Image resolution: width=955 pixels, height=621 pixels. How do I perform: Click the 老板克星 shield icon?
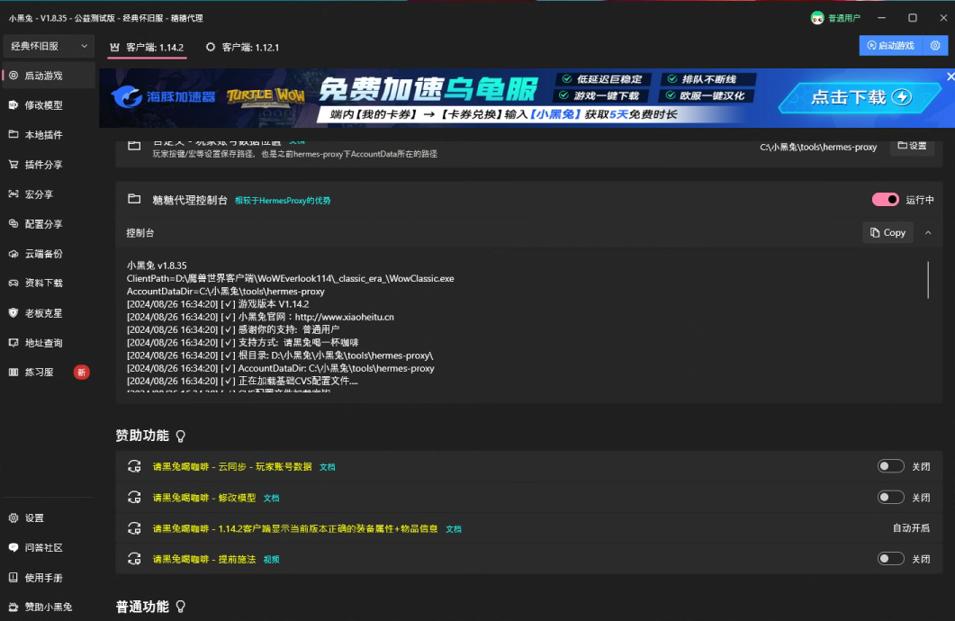click(x=14, y=313)
